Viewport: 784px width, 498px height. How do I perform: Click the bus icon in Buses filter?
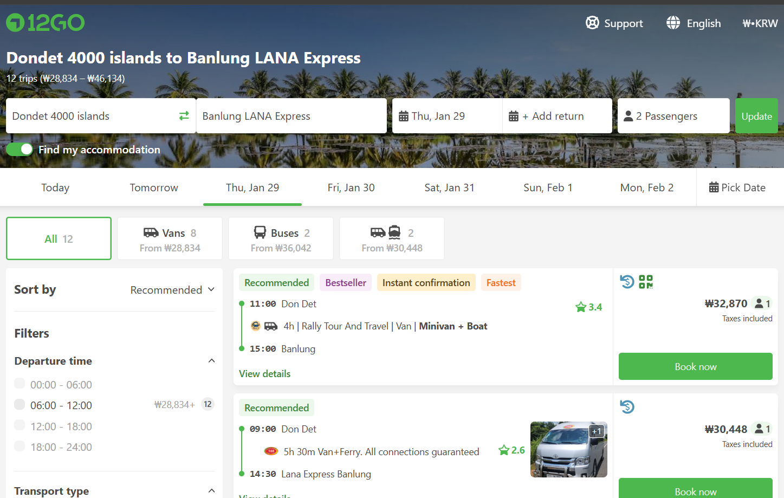pos(260,232)
